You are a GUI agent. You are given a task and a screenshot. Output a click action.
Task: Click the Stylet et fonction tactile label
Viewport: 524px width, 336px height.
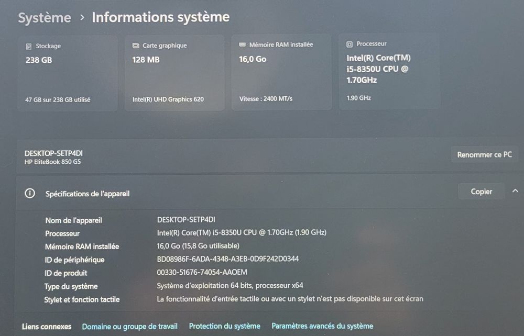[x=82, y=300]
